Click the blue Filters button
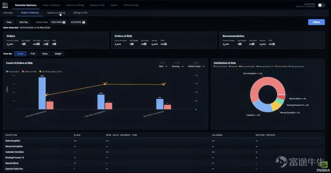This screenshot has width=331, height=173. point(316,22)
